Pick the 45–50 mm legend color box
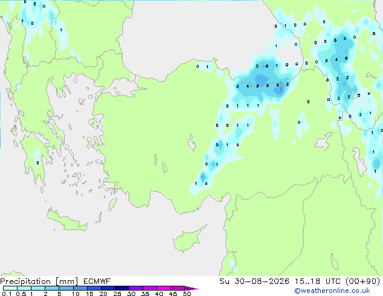This screenshot has height=296, width=383. [178, 288]
